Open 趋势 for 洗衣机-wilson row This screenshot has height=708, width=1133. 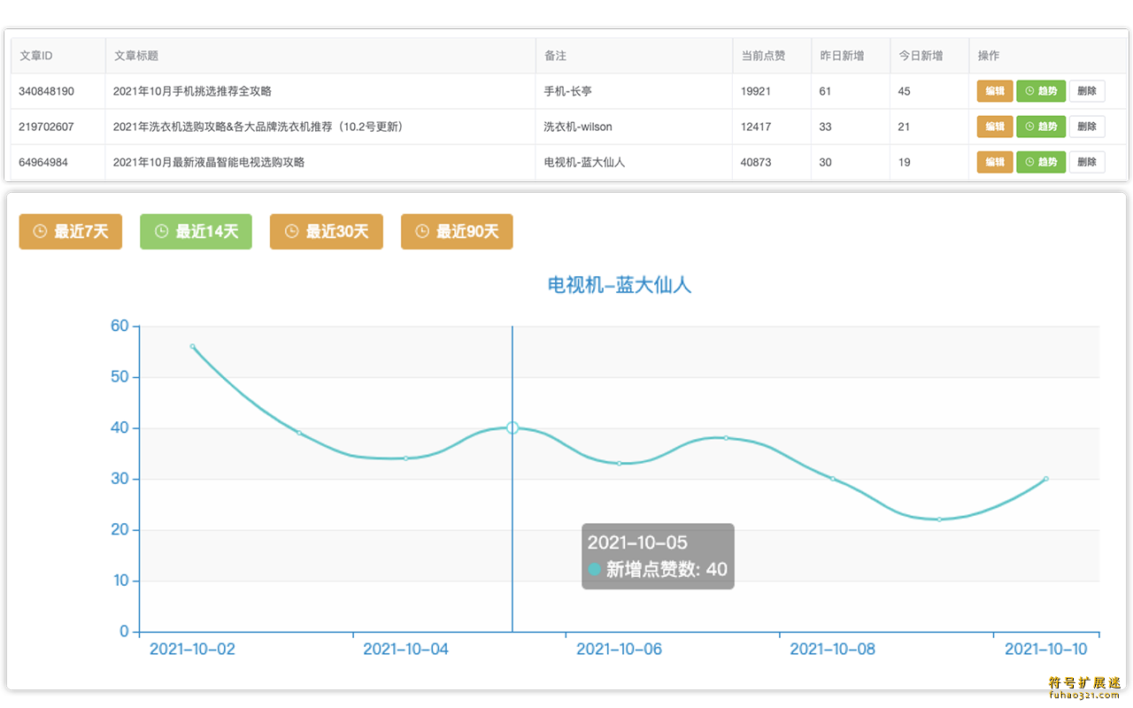coord(1041,127)
